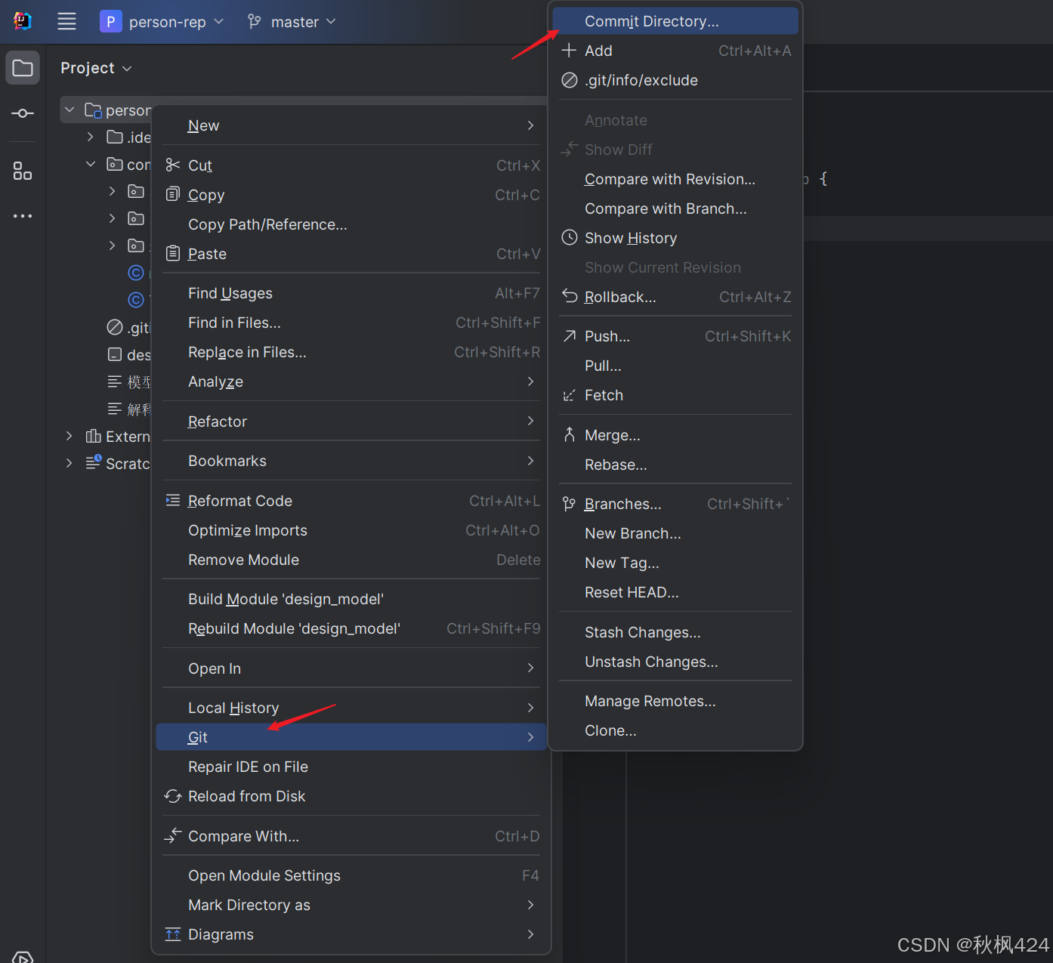Click the scissors icon next to Cut
The image size is (1053, 963).
point(172,164)
